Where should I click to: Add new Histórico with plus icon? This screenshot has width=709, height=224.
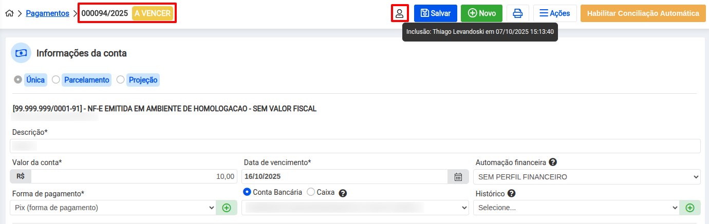[690, 208]
